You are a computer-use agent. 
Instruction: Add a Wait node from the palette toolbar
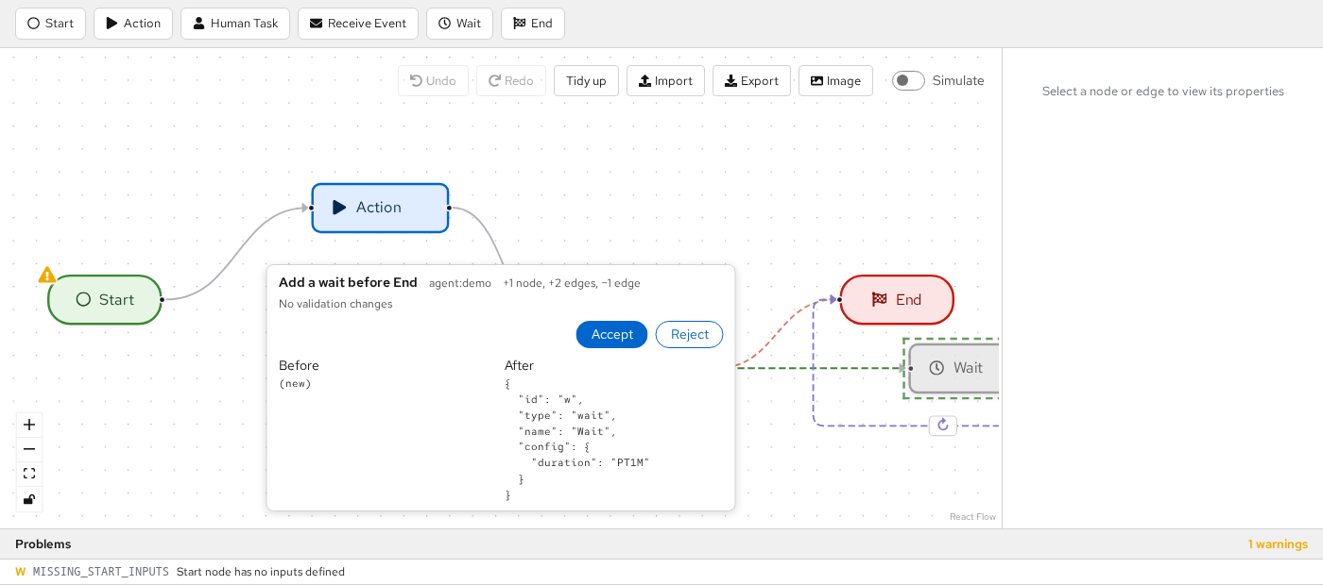(459, 24)
